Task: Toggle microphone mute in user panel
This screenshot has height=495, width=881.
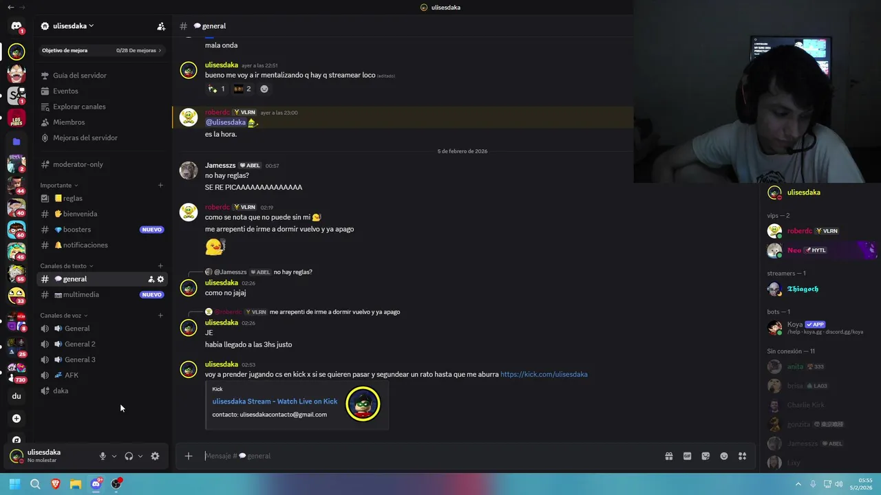Action: [x=103, y=456]
